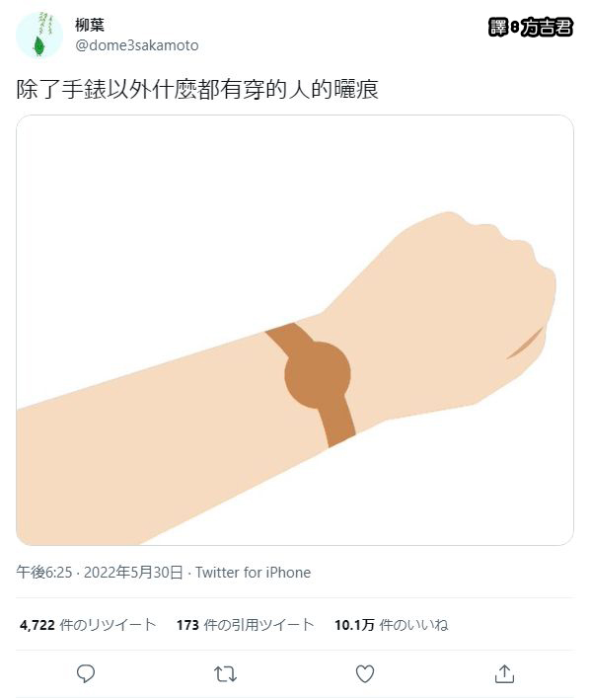Visit the @dome3sakamoto handle
Viewport: 590px width, 698px height.
point(137,45)
